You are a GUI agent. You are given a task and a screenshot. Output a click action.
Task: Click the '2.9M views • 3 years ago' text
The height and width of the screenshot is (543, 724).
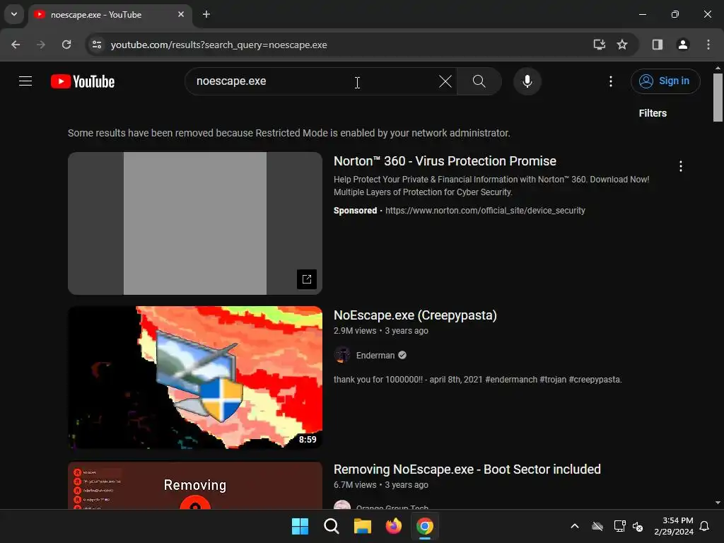[381, 331]
